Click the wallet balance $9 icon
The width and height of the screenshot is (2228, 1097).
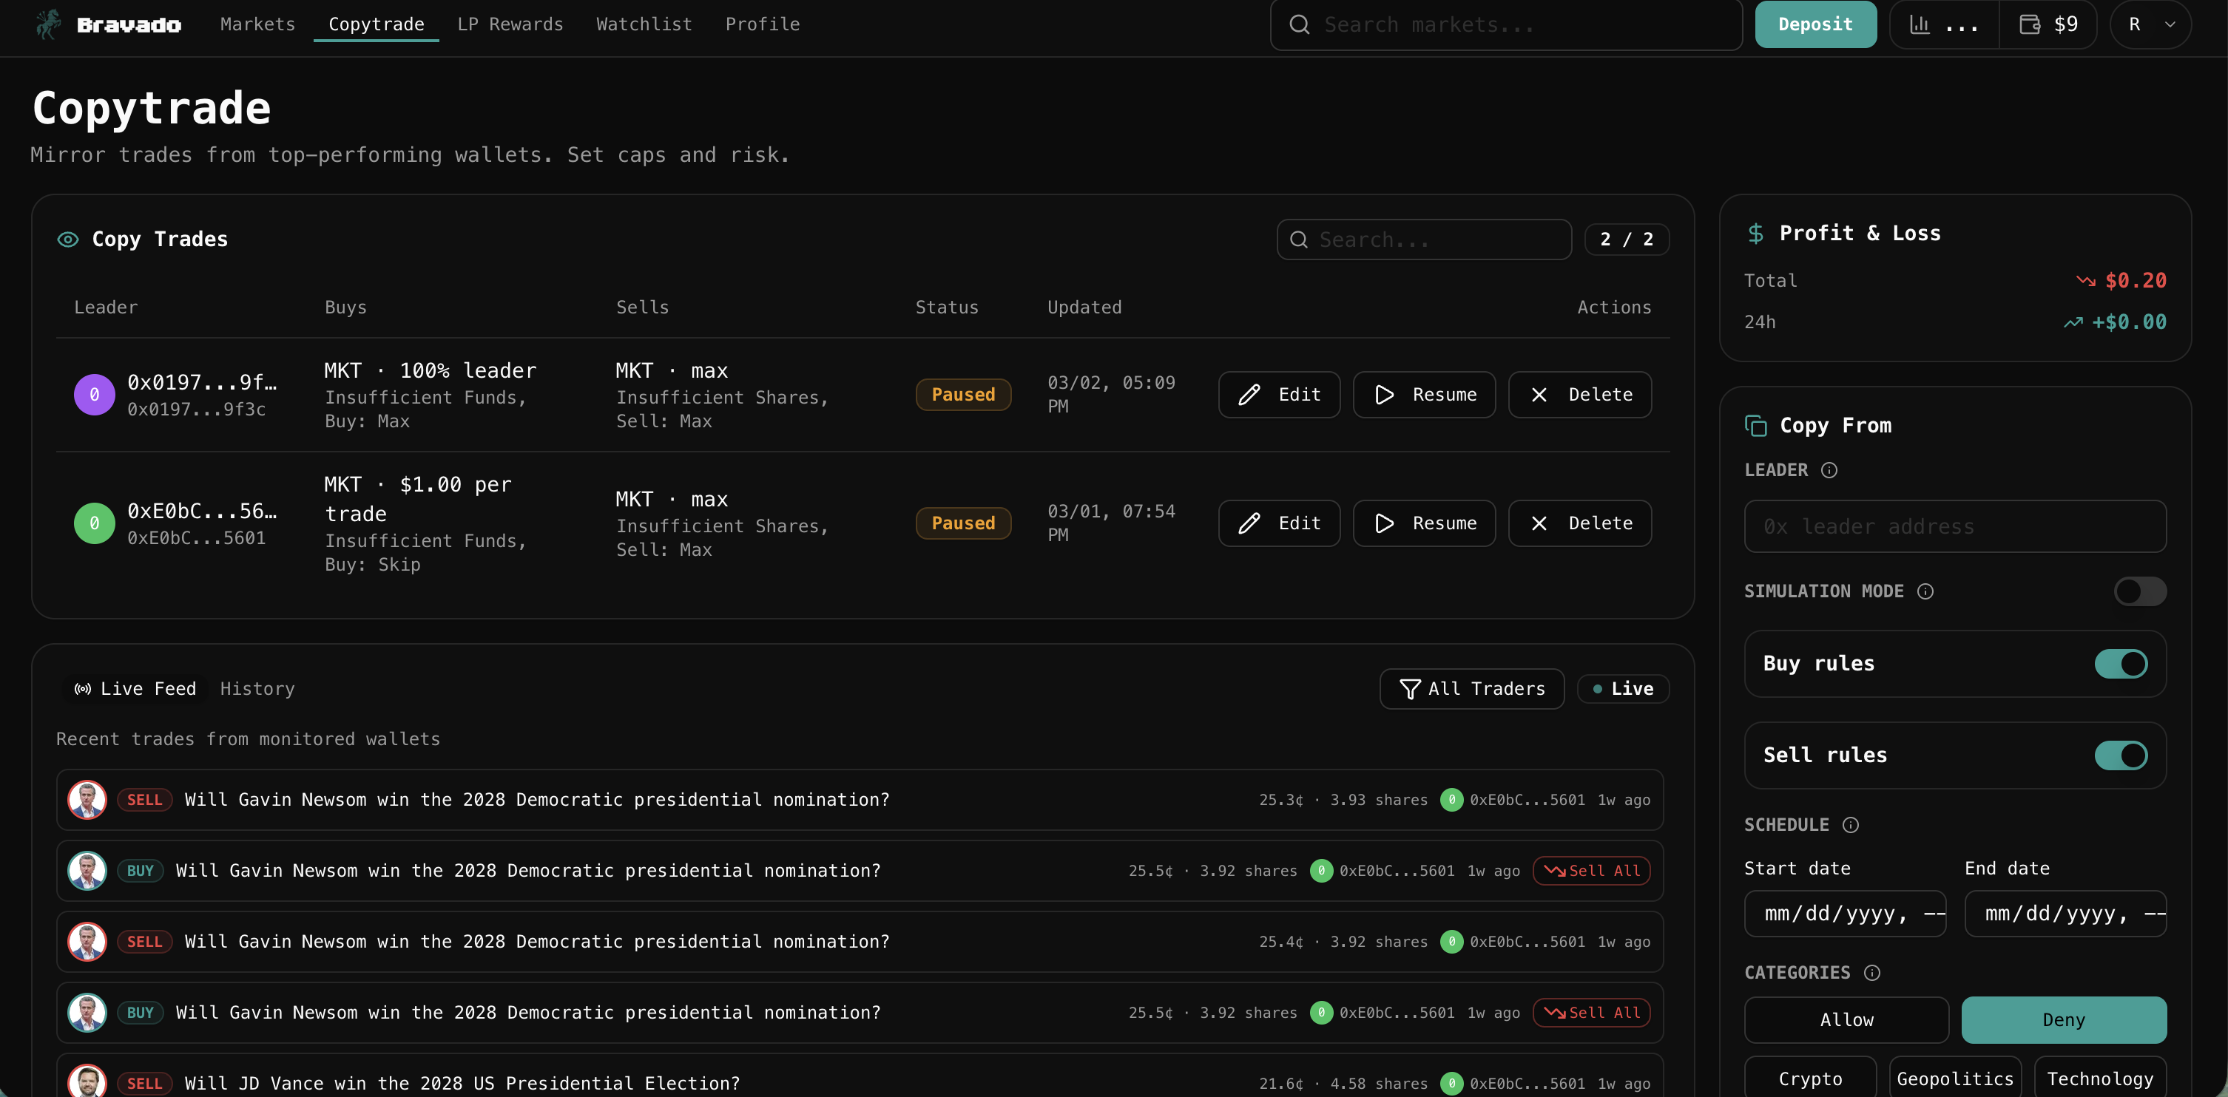click(2029, 24)
